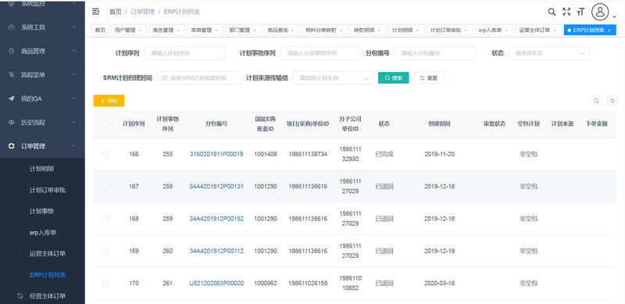Image resolution: width=625 pixels, height=304 pixels.
Task: Click the 系统工具 sidebar icon
Action: pos(12,27)
